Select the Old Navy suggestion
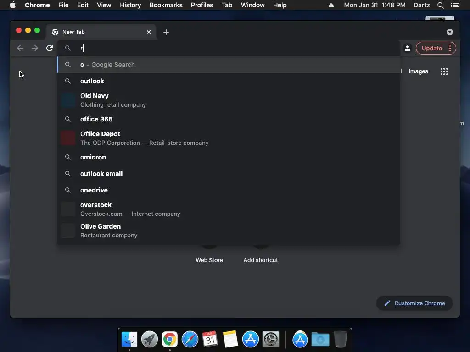 point(229,100)
